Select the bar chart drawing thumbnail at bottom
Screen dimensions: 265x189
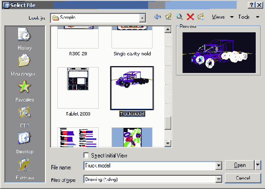pos(78,137)
